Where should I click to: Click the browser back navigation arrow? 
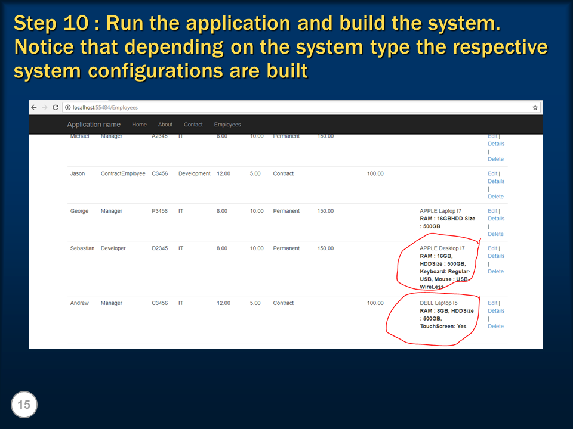pyautogui.click(x=34, y=107)
